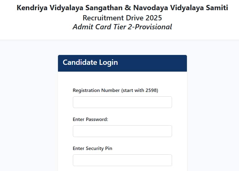Image resolution: width=239 pixels, height=171 pixels.
Task: Click the word "Login" in the blue header
Action: (108, 62)
